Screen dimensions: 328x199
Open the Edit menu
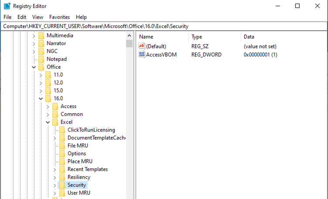(x=22, y=17)
